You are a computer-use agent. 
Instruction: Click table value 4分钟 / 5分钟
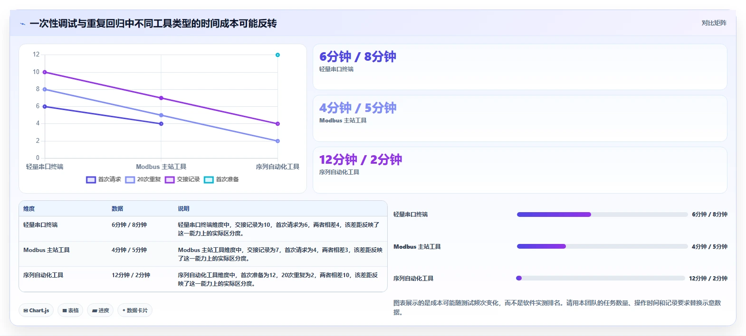click(x=129, y=250)
